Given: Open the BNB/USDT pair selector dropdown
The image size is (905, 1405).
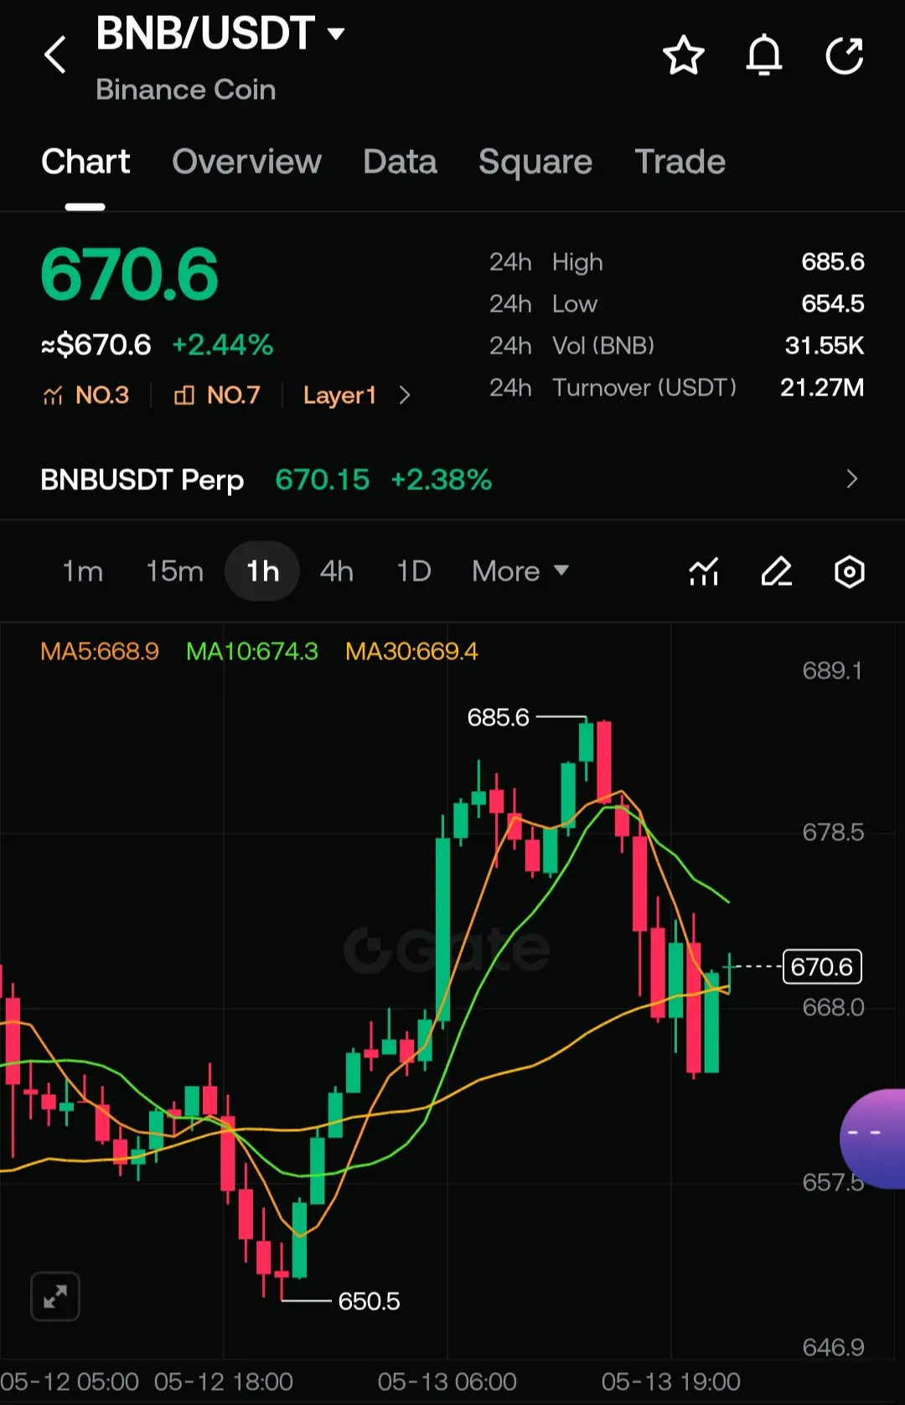Looking at the screenshot, I should click(x=220, y=34).
